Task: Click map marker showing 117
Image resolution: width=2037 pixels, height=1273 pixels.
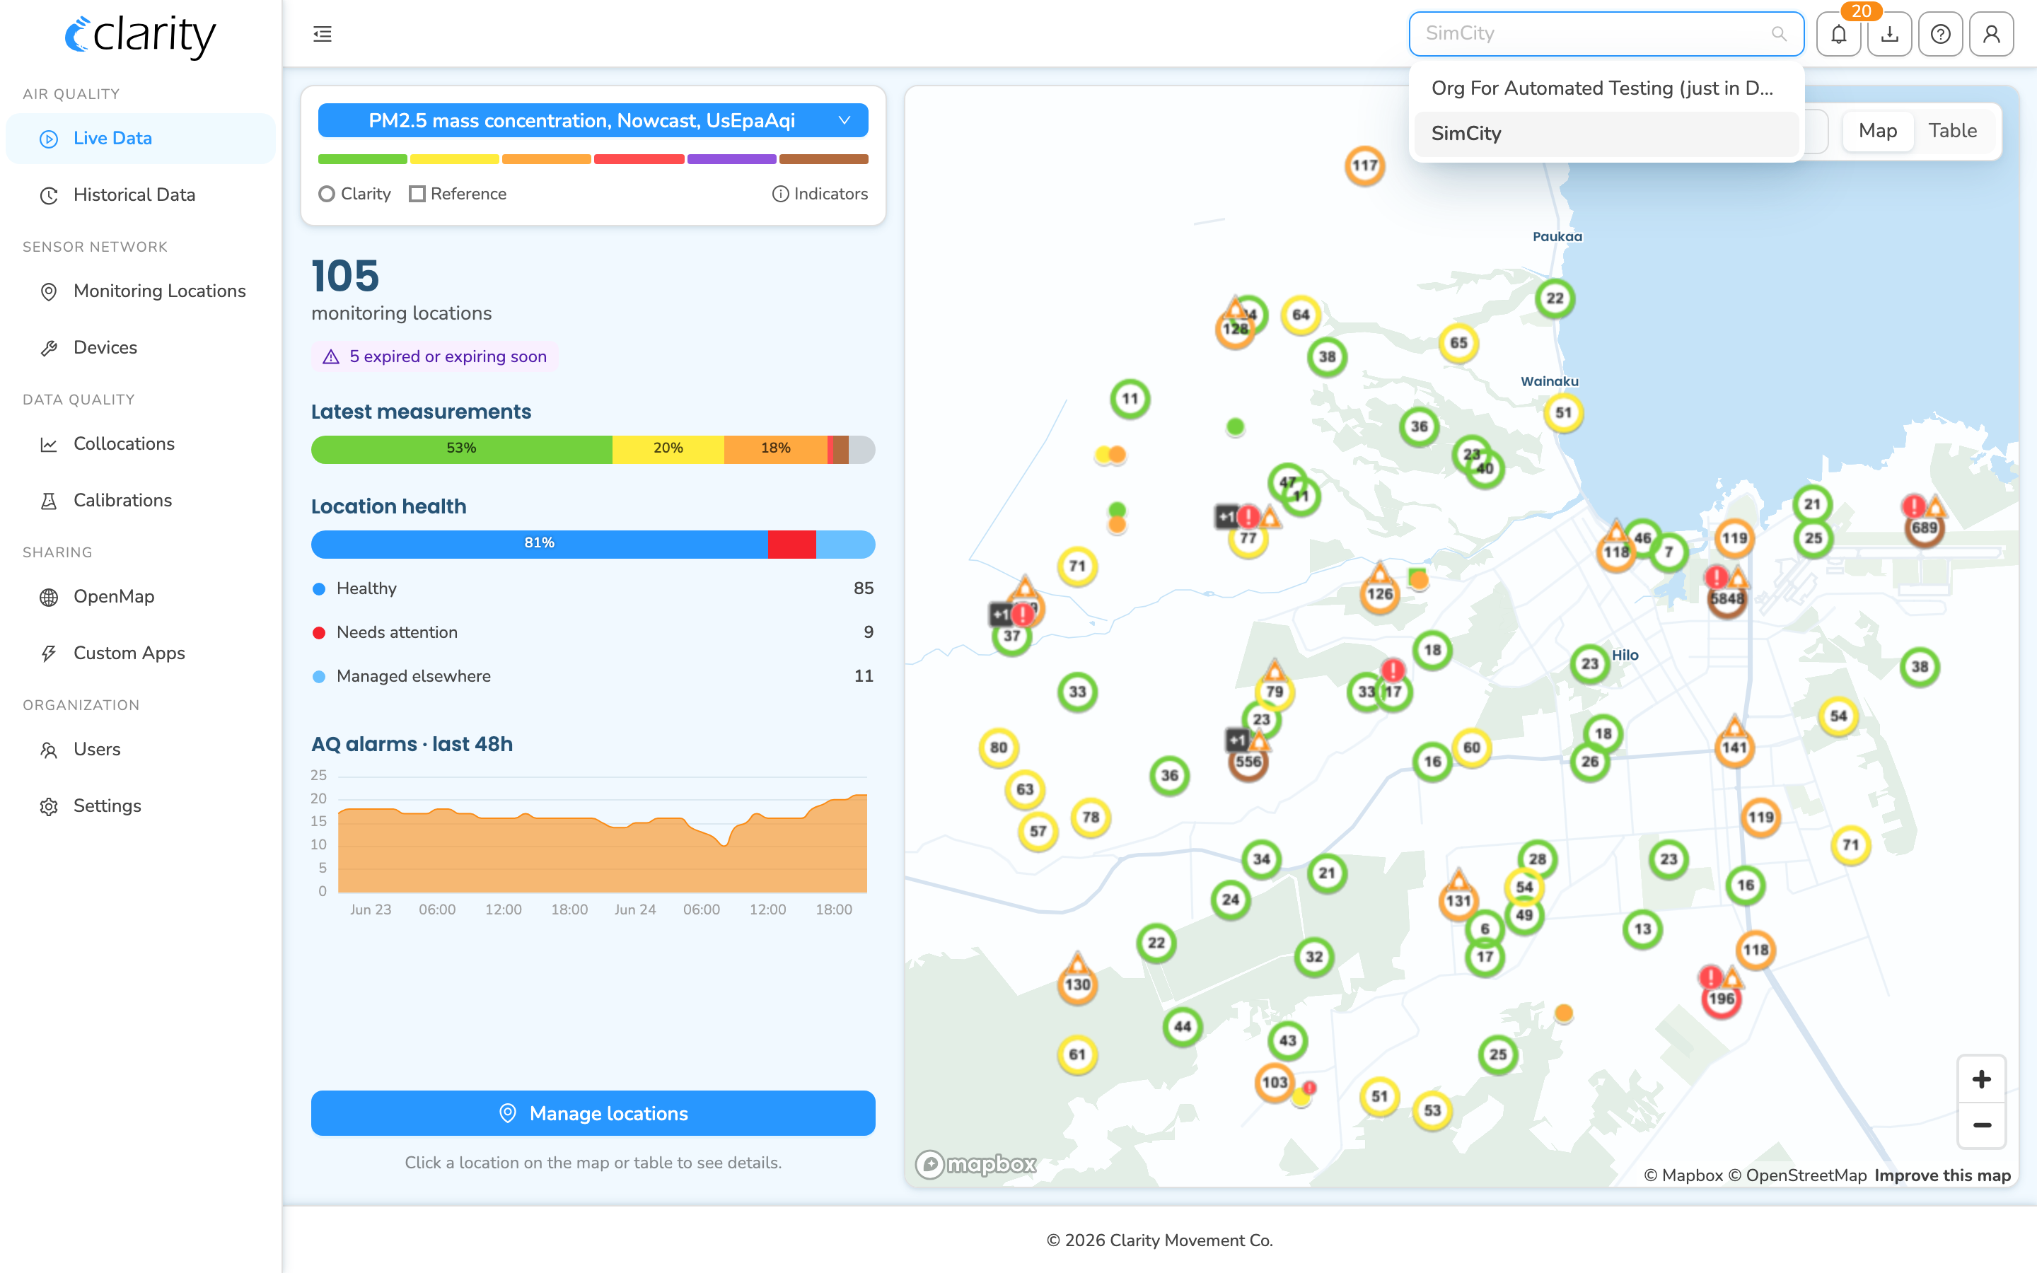Action: coord(1364,166)
